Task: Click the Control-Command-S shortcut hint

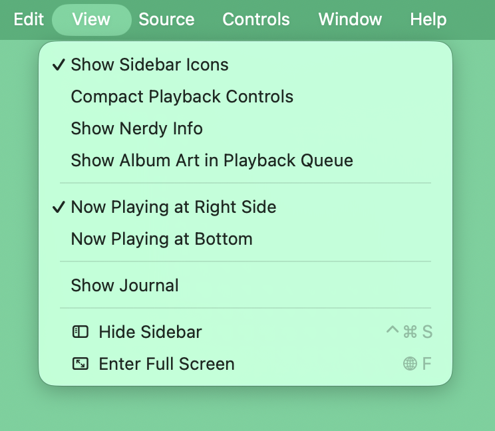Action: [409, 332]
